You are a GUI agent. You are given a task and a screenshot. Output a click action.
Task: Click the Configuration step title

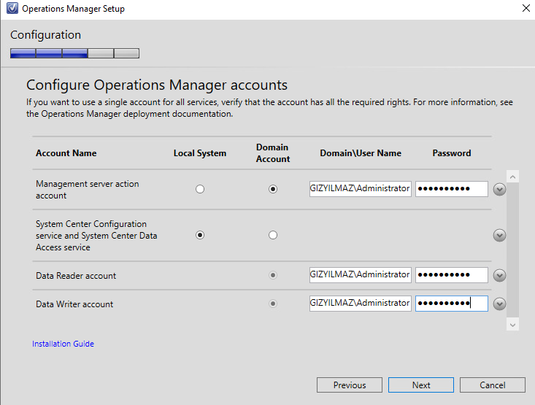[46, 35]
